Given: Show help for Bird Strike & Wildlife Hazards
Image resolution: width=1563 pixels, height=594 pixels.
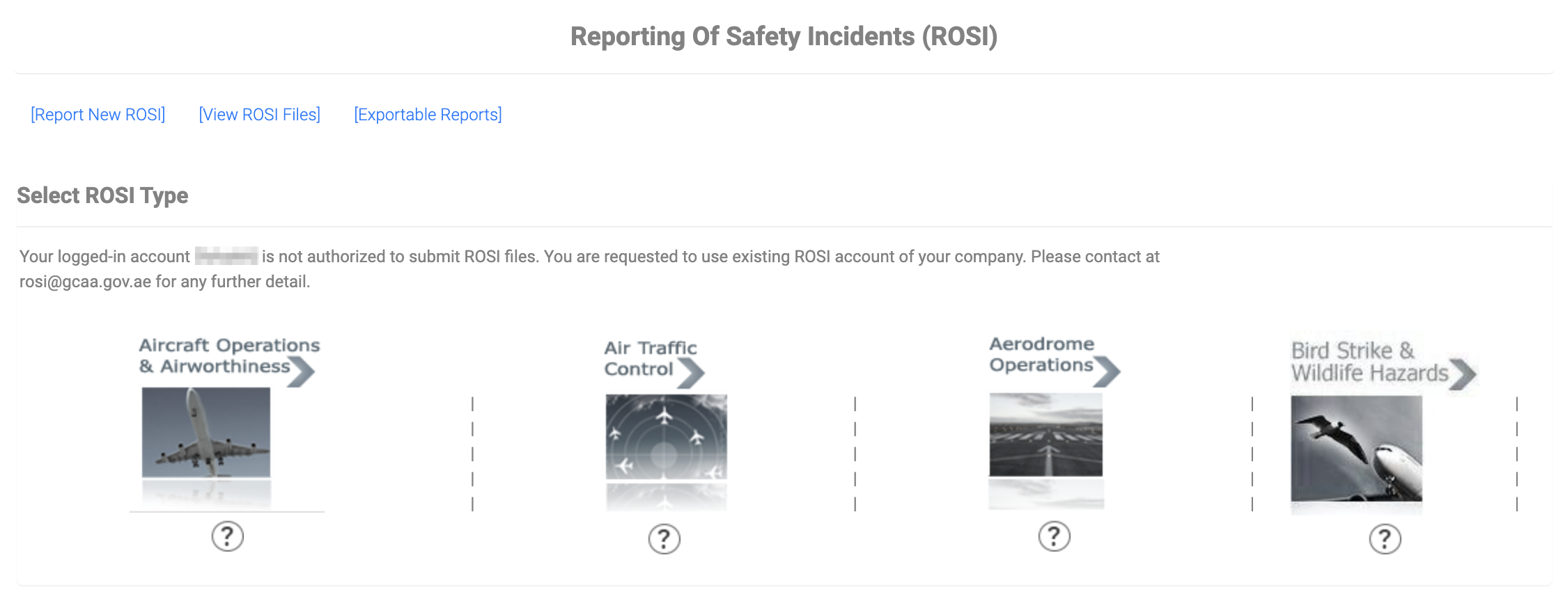Looking at the screenshot, I should [1385, 539].
